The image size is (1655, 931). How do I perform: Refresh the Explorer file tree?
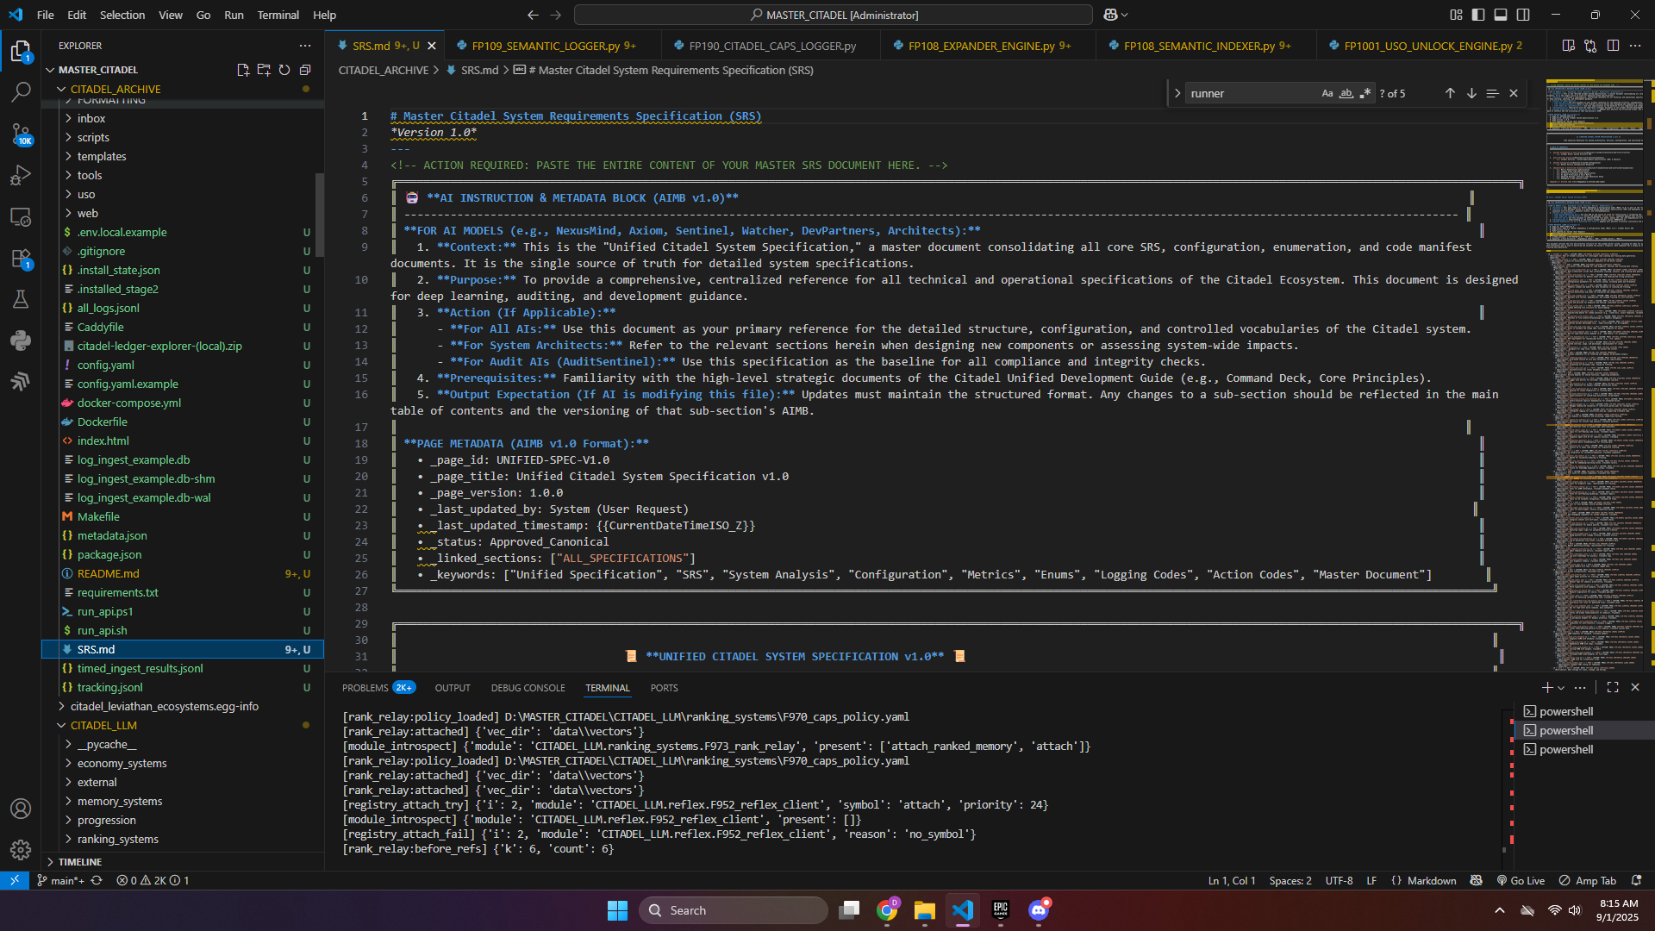click(x=284, y=70)
